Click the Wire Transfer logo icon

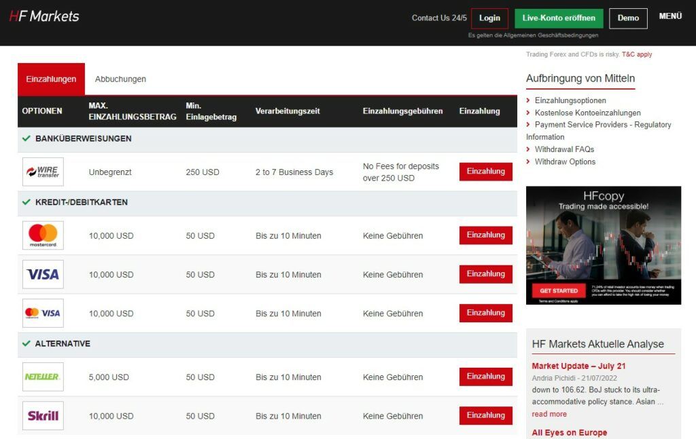point(43,172)
